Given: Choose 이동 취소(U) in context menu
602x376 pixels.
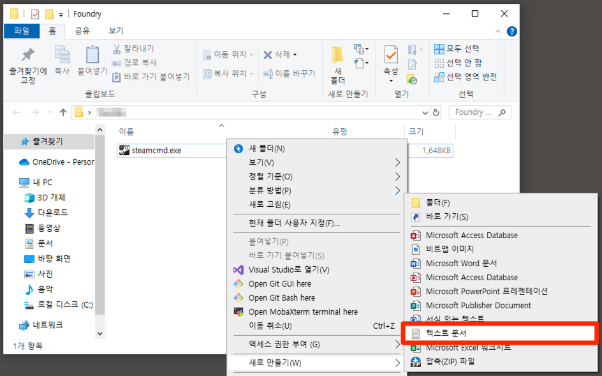Looking at the screenshot, I should (x=317, y=326).
